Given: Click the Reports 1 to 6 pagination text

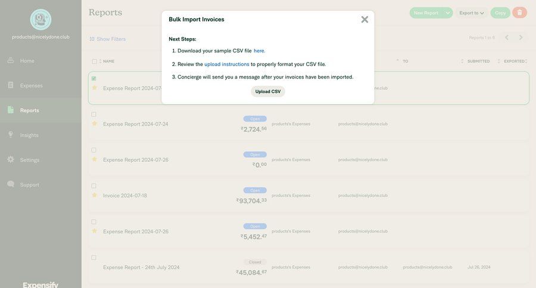Looking at the screenshot, I should coord(482,37).
